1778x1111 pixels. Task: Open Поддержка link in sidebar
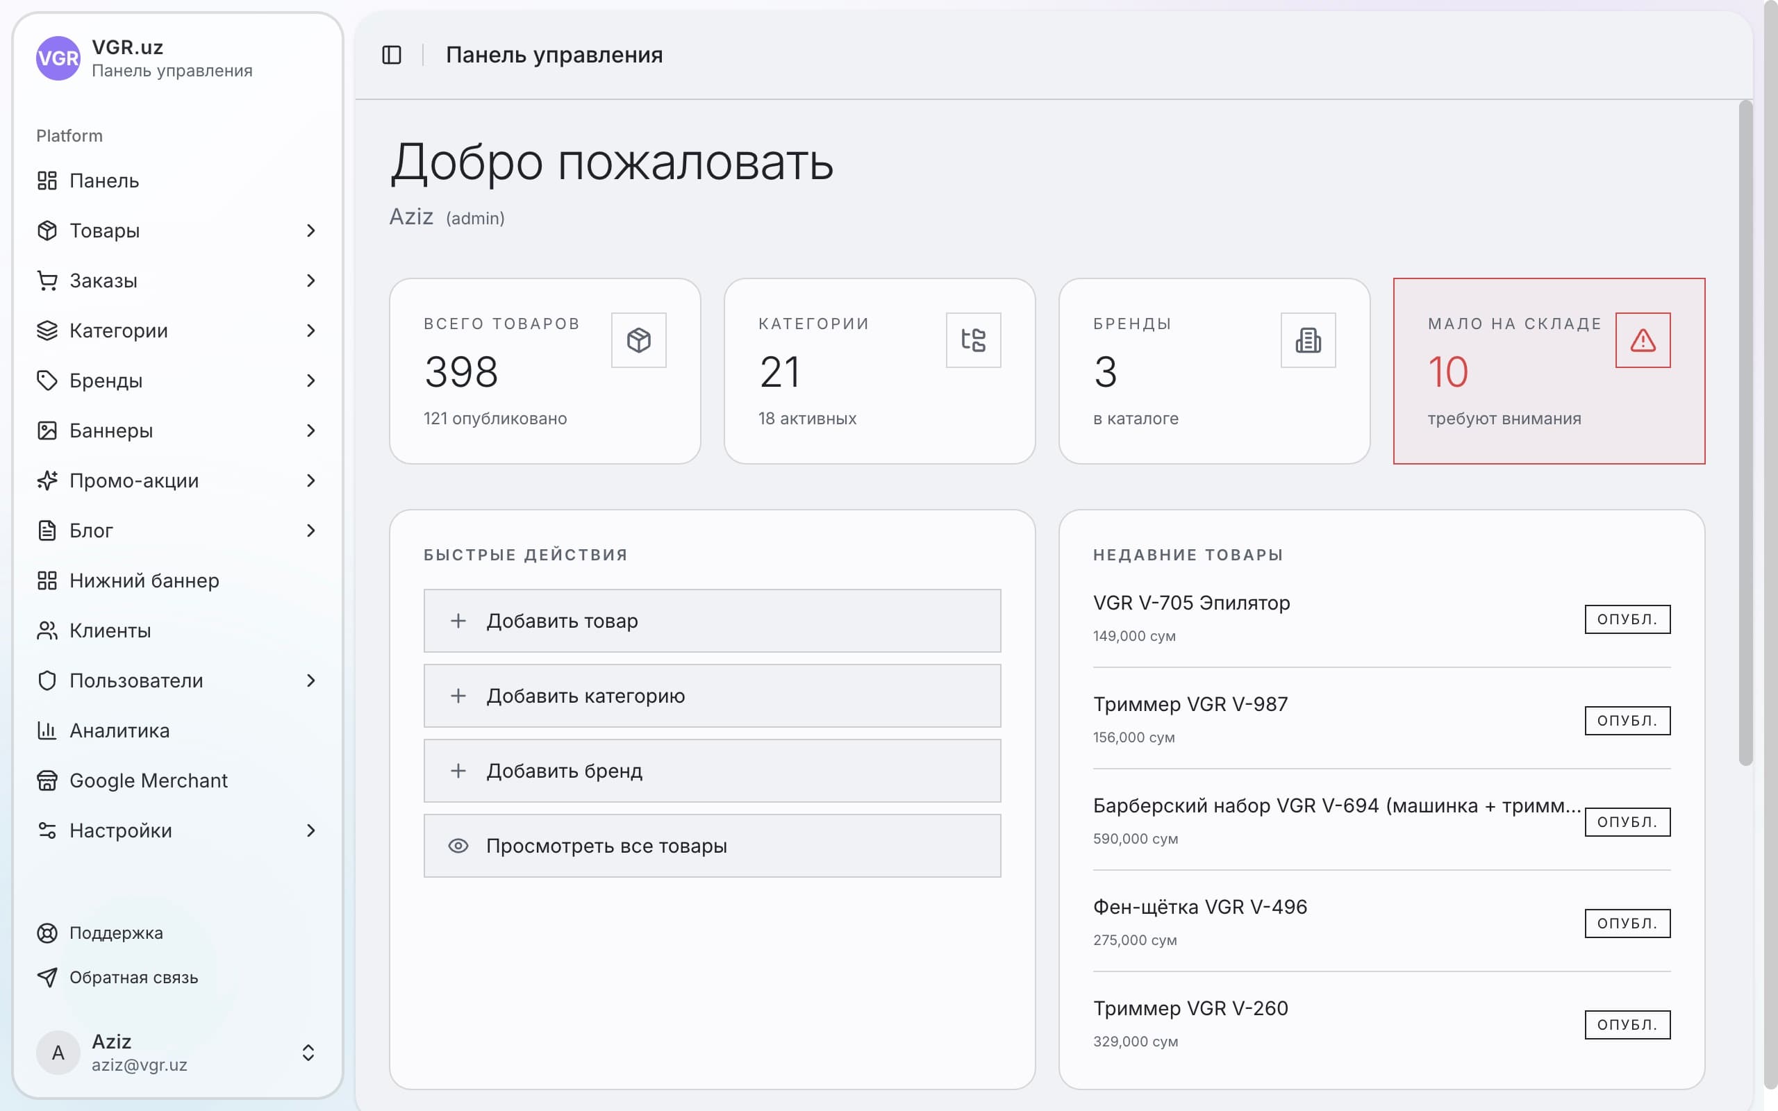[x=178, y=933]
